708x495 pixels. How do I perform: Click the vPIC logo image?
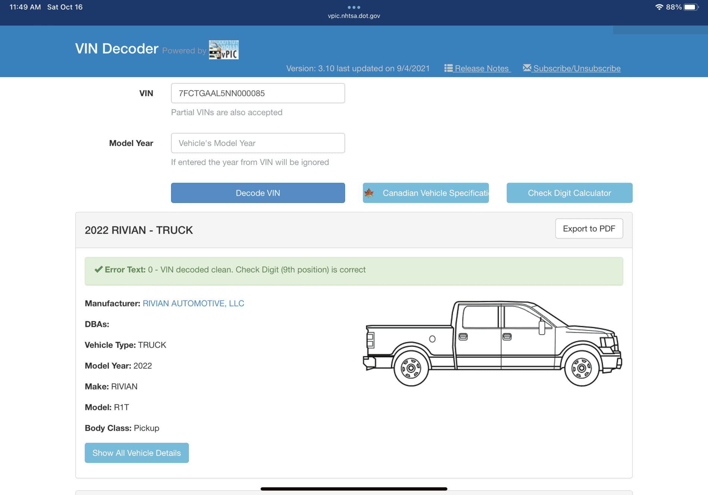(224, 50)
